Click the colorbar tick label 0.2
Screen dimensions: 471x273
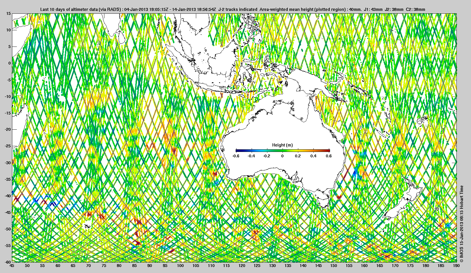(x=298, y=156)
